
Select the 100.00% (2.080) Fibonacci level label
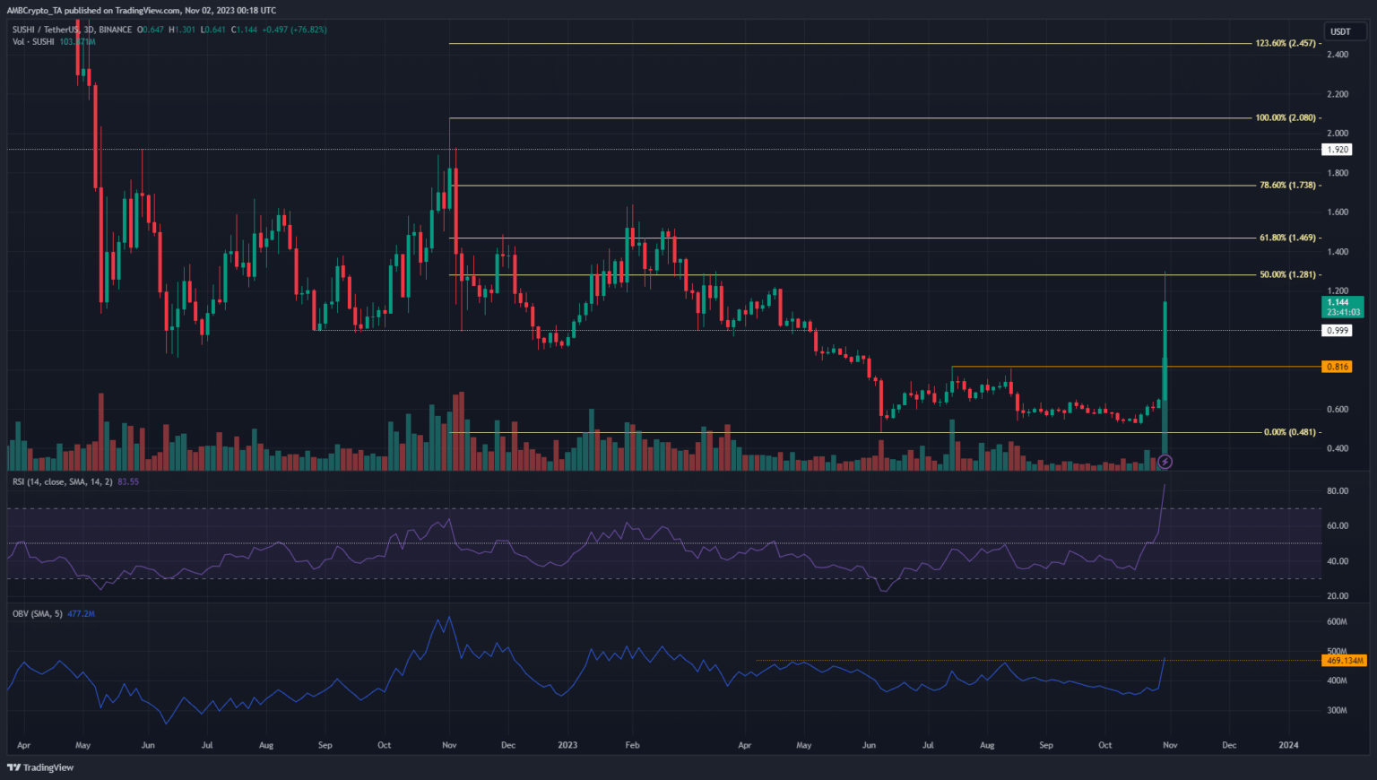[x=1286, y=117]
